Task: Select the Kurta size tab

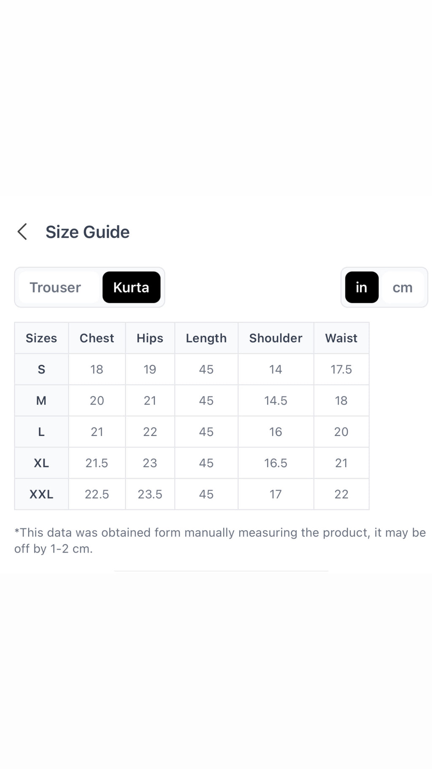Action: click(131, 287)
